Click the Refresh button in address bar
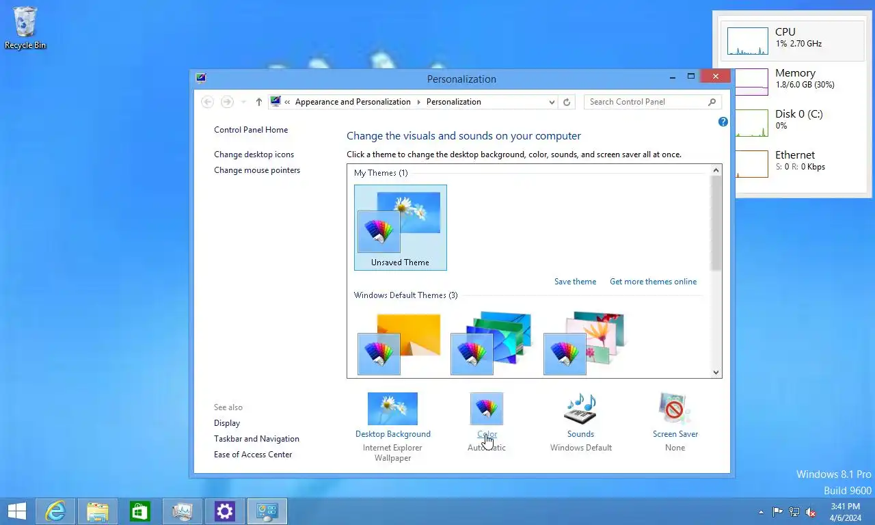The width and height of the screenshot is (875, 525). [x=566, y=102]
